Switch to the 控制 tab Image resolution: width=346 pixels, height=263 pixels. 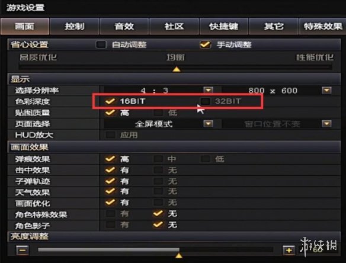point(75,27)
